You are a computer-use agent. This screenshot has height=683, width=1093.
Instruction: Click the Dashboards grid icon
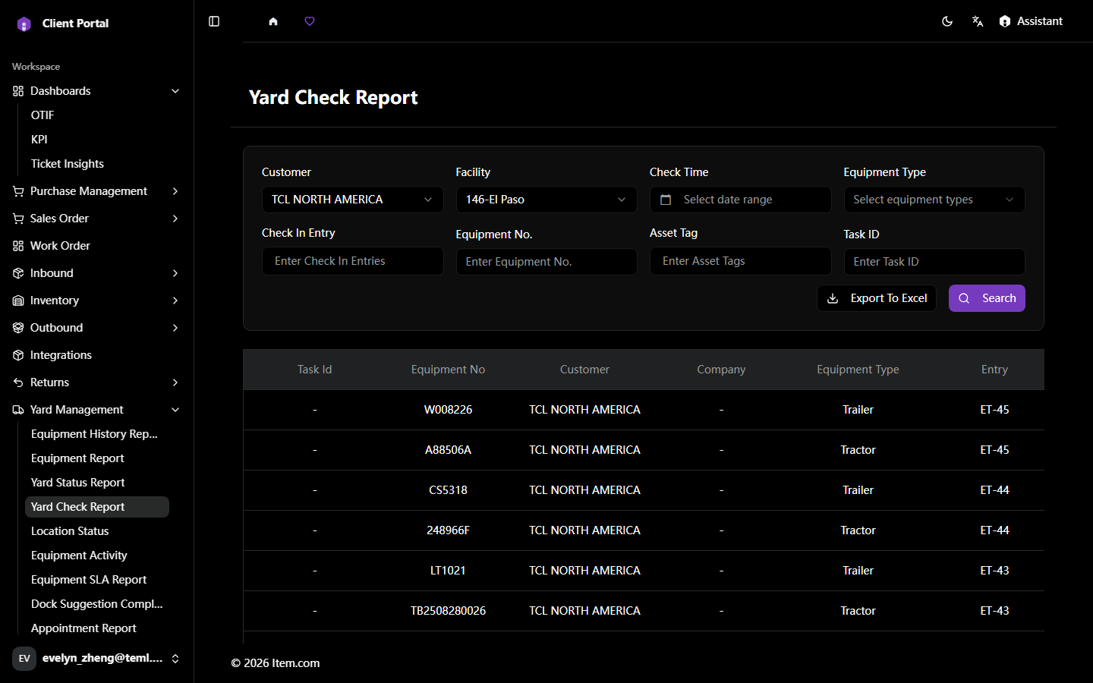18,91
